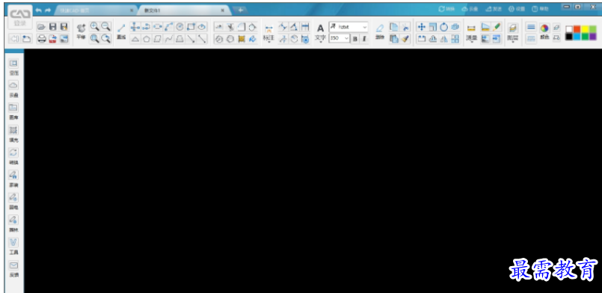Open the tools sidebar item
This screenshot has height=293, width=602.
tap(13, 246)
